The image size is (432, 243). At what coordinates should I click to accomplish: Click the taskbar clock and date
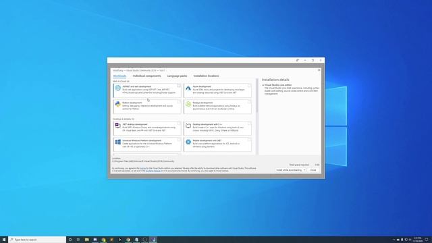[418, 240]
